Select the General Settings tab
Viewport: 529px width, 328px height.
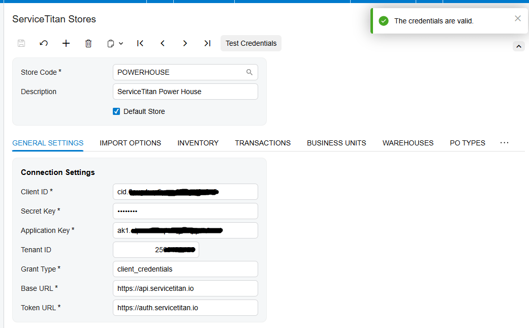pyautogui.click(x=48, y=143)
